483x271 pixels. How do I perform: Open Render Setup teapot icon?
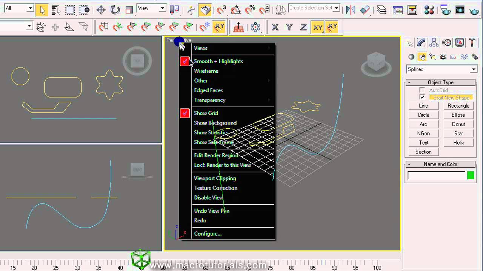click(445, 10)
